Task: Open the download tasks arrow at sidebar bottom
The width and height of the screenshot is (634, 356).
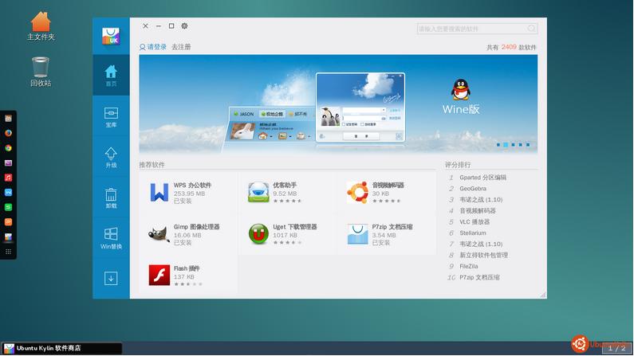Action: click(111, 278)
